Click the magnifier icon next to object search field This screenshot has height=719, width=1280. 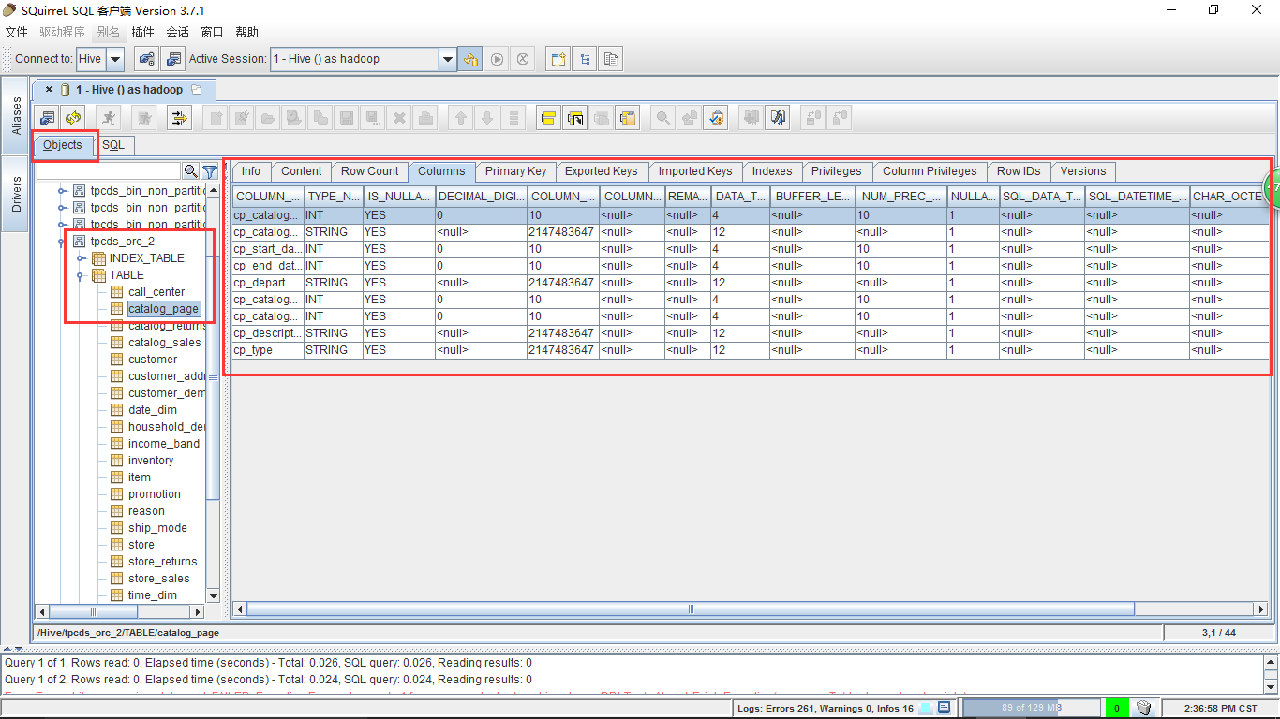(190, 171)
